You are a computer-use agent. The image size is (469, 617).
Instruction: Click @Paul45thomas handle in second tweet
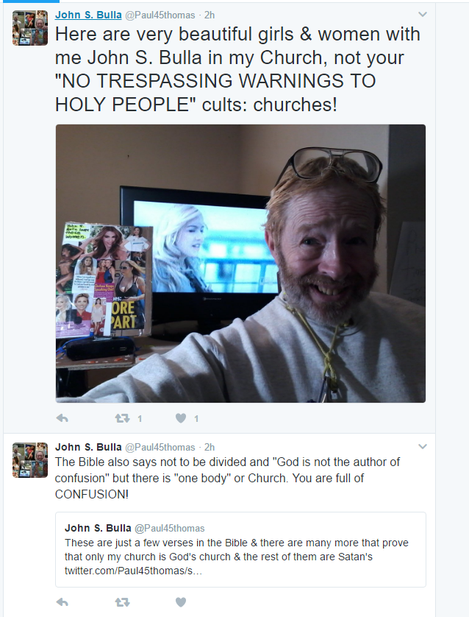(x=160, y=447)
